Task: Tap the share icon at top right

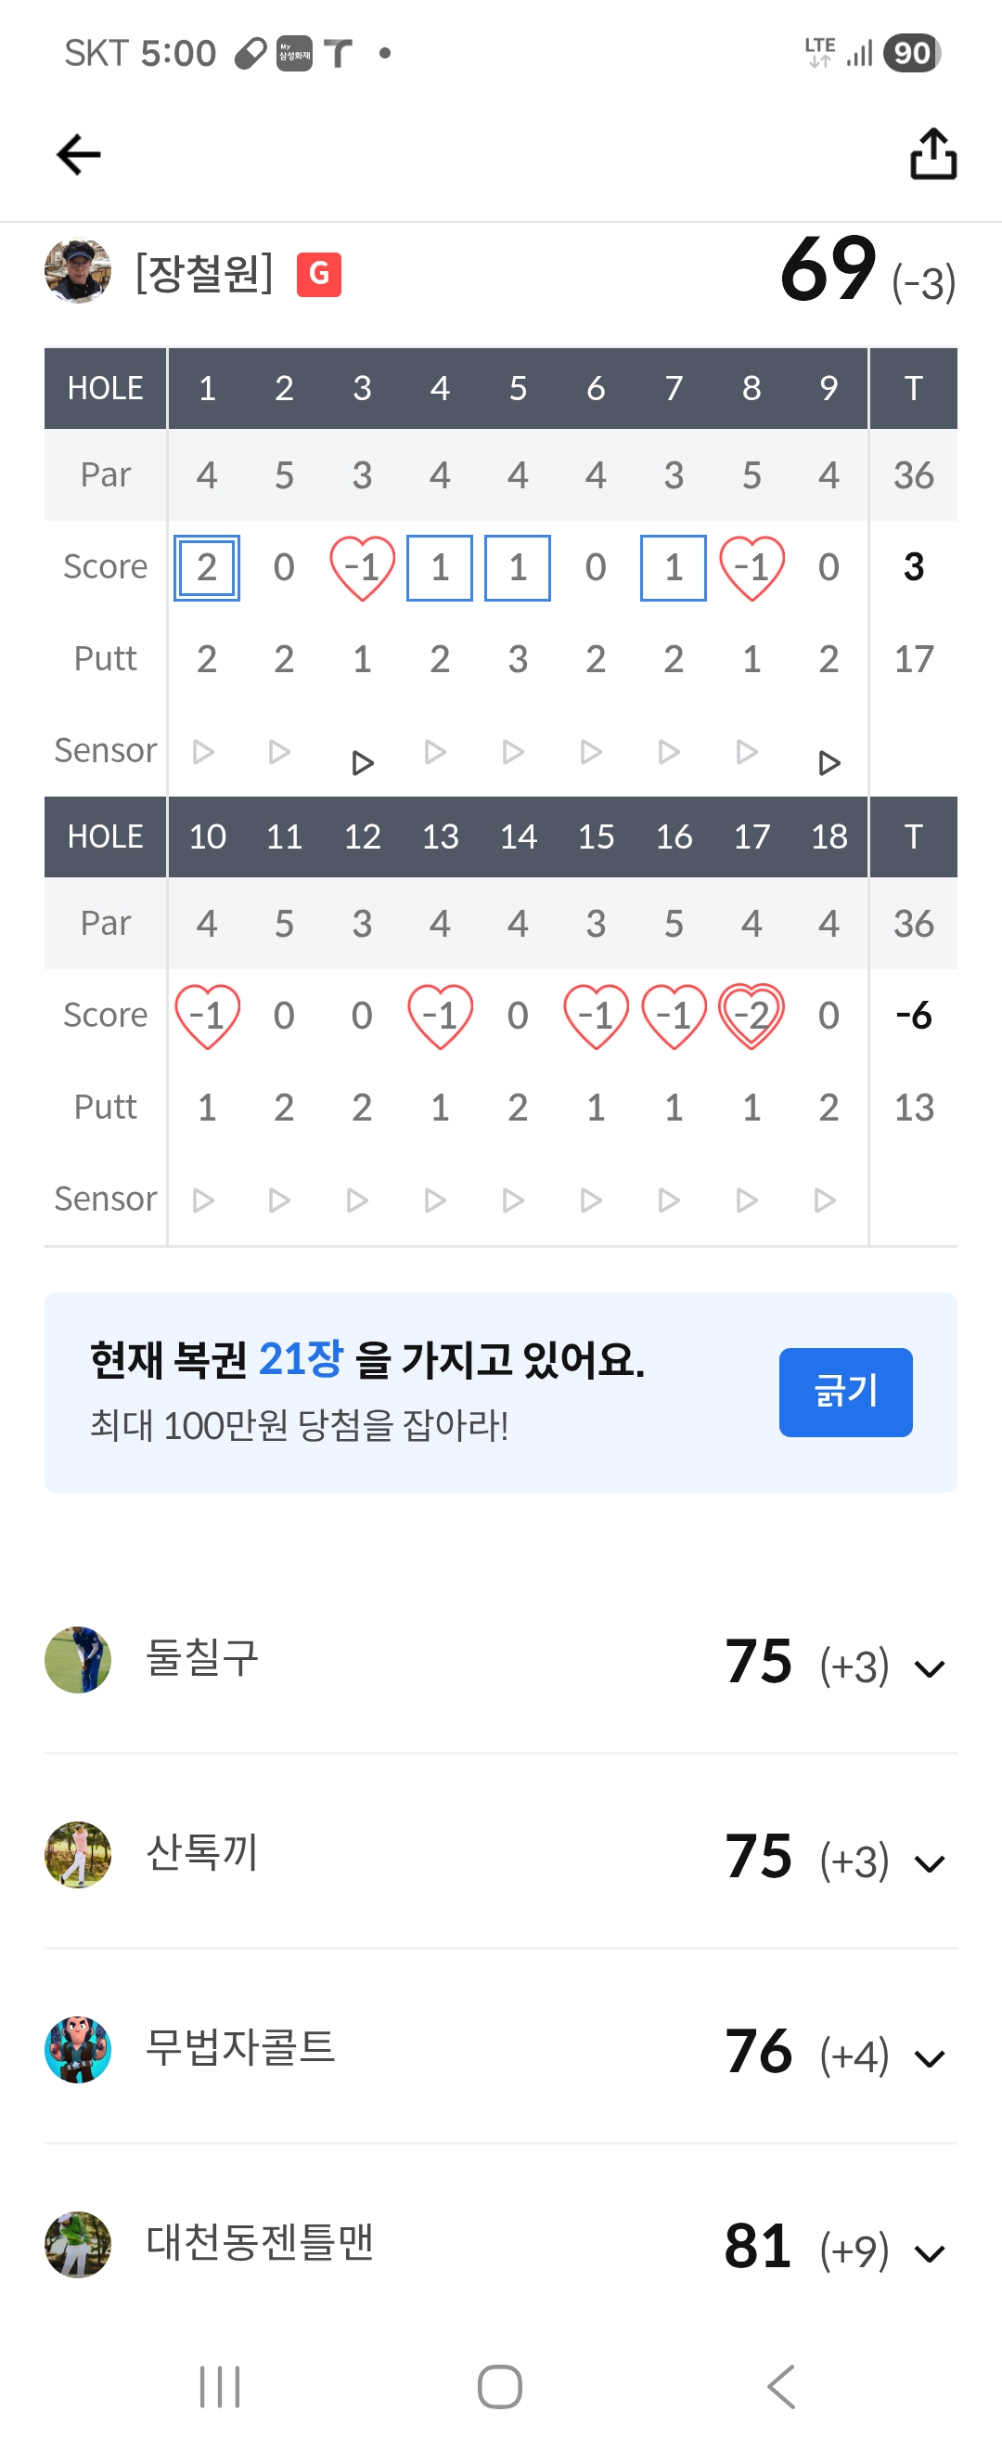Action: [x=932, y=155]
